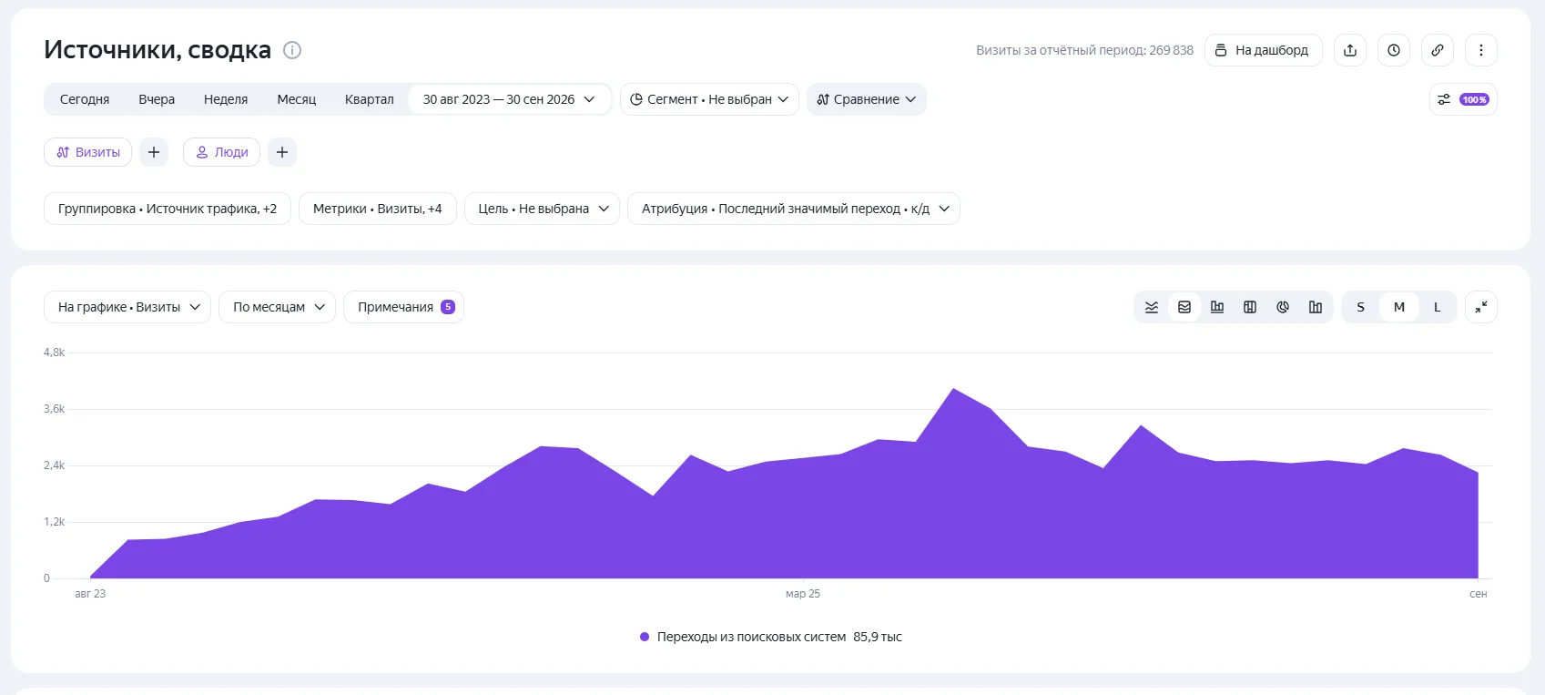Viewport: 1545px width, 695px height.
Task: Add a condition next to Визиты plus
Action: coord(154,152)
